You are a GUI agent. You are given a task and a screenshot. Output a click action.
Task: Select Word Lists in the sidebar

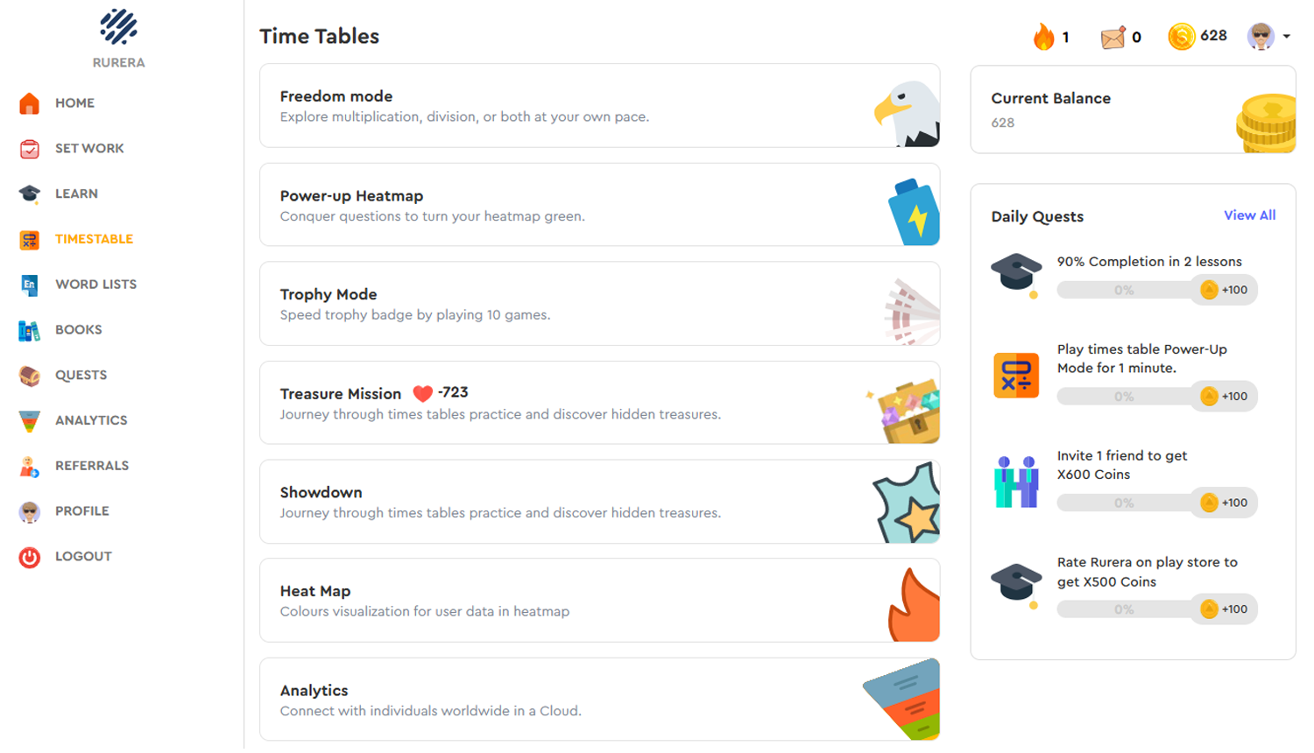[95, 285]
